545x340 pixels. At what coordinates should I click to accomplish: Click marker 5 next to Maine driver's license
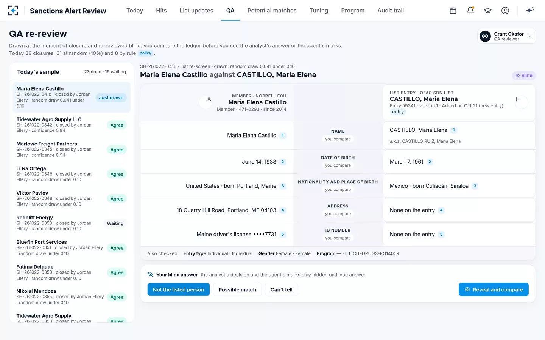(283, 234)
